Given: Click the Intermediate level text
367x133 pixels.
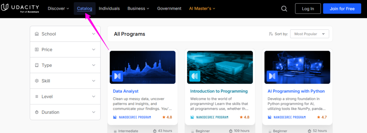Looking at the screenshot, I should tap(128, 131).
